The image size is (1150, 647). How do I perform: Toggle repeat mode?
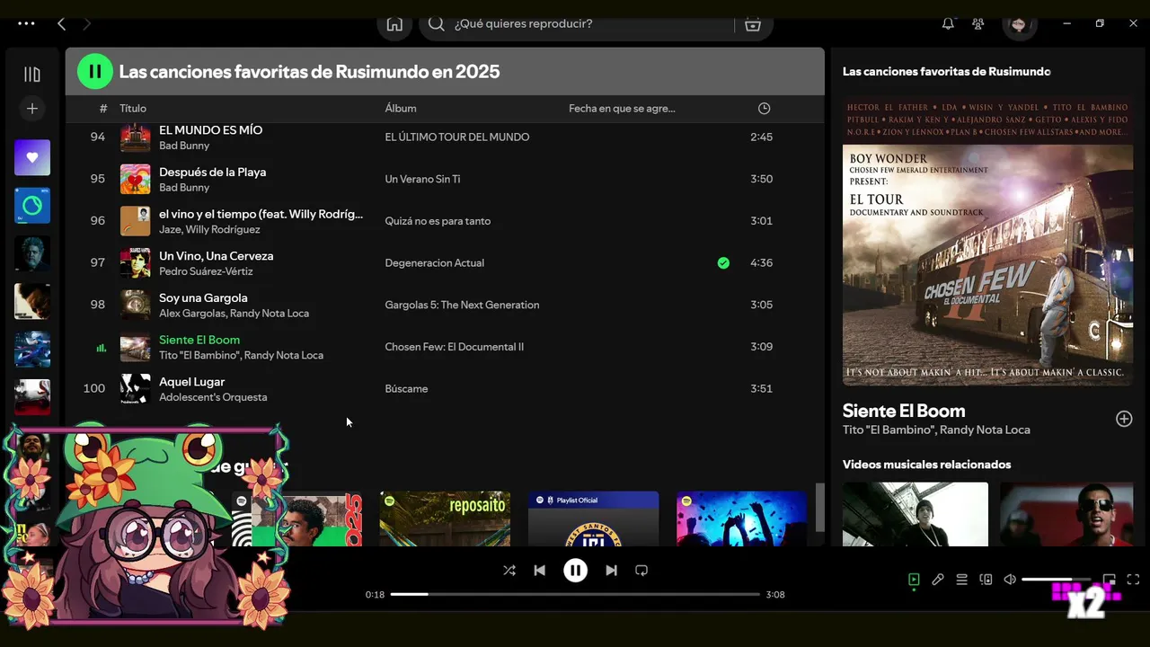(x=641, y=571)
